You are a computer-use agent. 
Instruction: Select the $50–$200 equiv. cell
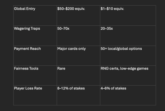click(x=78, y=16)
